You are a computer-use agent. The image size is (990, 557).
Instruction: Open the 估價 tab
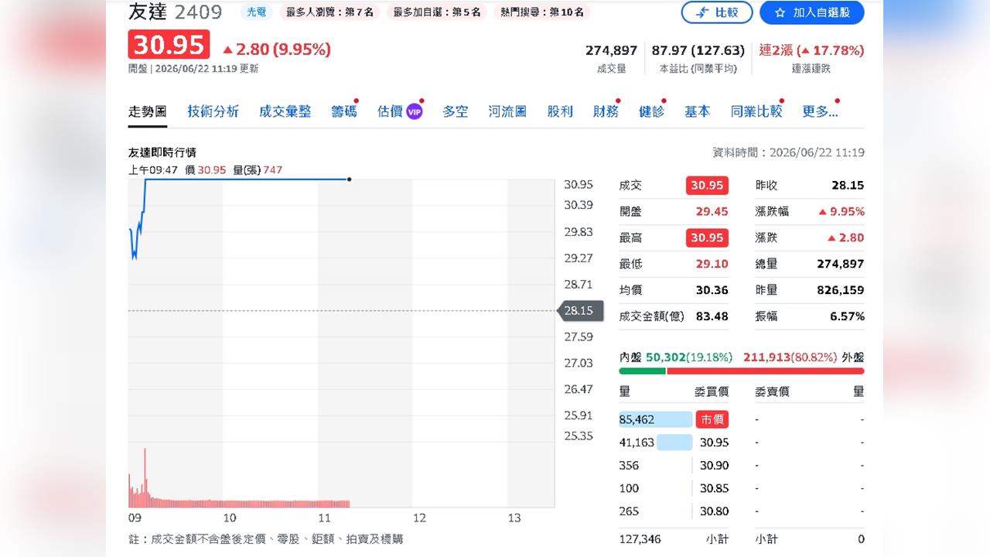390,111
